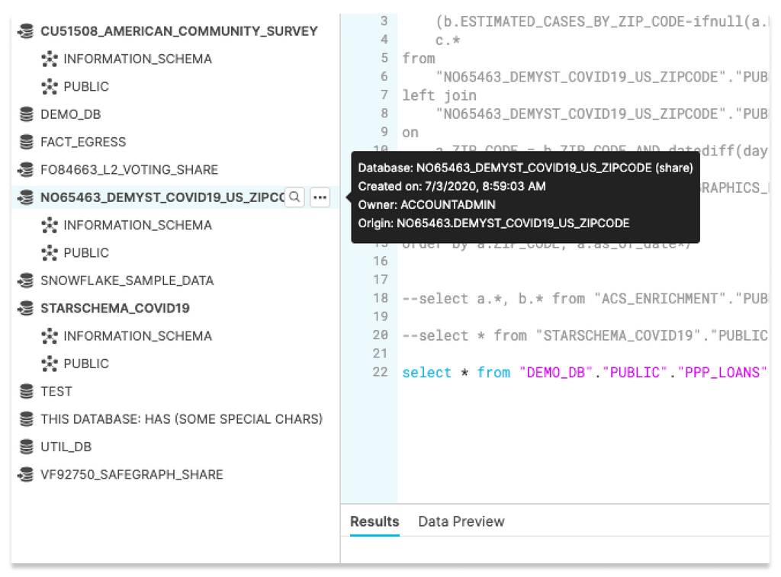Viewport: 781px width, 577px height.
Task: Click the "on" keyword on line 9
Action: click(410, 133)
